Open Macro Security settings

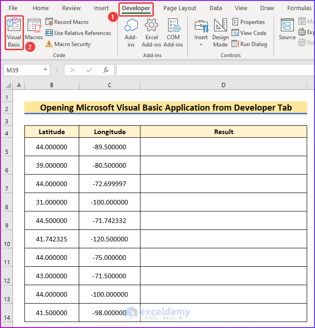pos(68,44)
